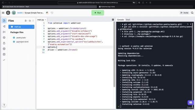Image resolution: width=195 pixels, height=110 pixels.
Task: Open the ArditS user avatar
Action: (x=14, y=13)
